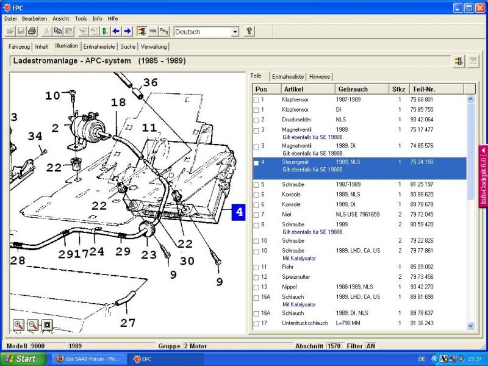Click the EPC taskbar button
This screenshot has height=366, width=488.
pos(167,359)
